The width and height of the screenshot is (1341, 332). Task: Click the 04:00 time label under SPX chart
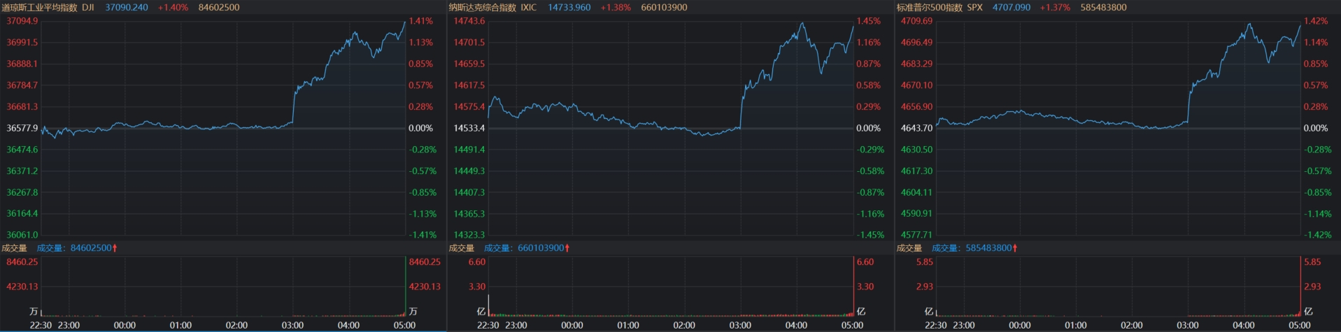click(1244, 325)
